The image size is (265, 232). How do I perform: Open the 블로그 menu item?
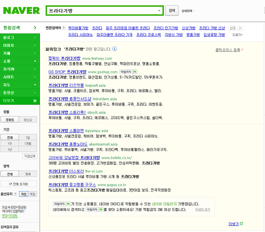20,37
